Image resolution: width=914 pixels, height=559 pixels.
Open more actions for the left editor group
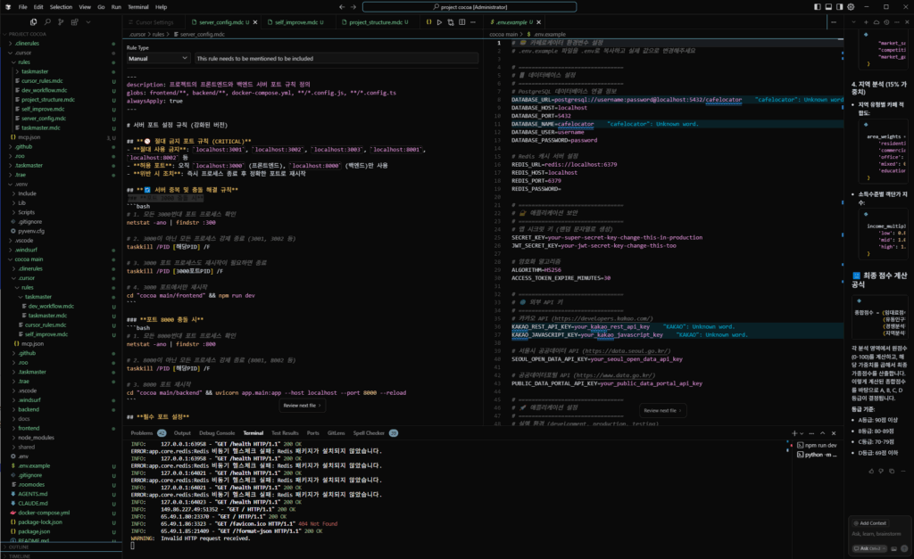[x=473, y=22]
